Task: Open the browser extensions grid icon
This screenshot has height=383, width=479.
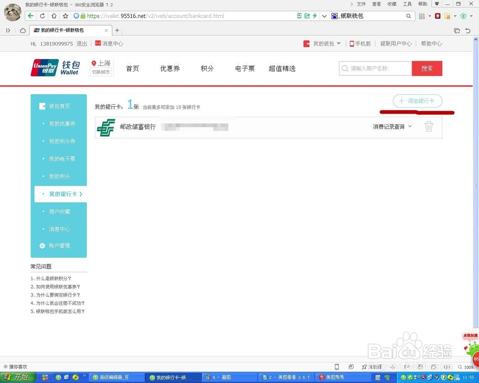Action: coord(422,16)
